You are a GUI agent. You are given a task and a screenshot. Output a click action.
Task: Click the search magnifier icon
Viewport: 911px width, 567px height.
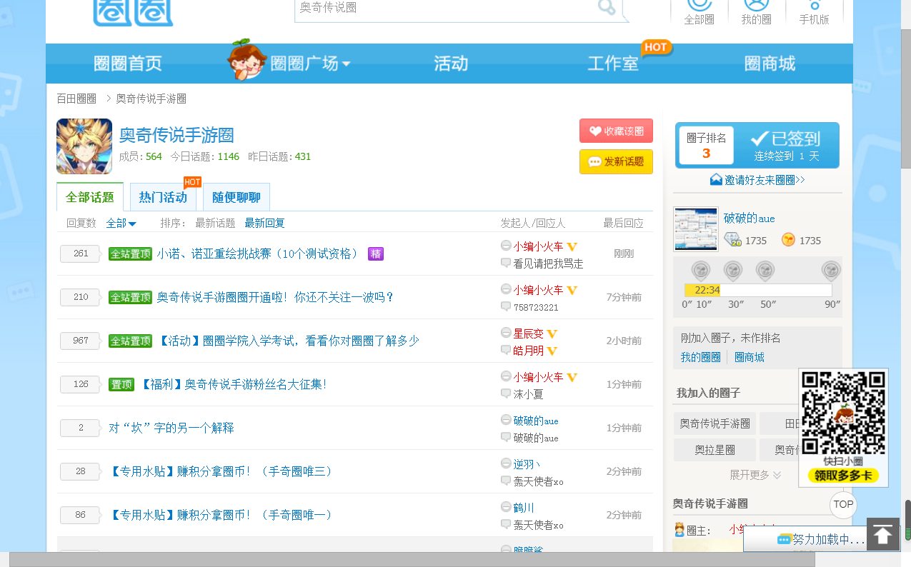[x=607, y=8]
